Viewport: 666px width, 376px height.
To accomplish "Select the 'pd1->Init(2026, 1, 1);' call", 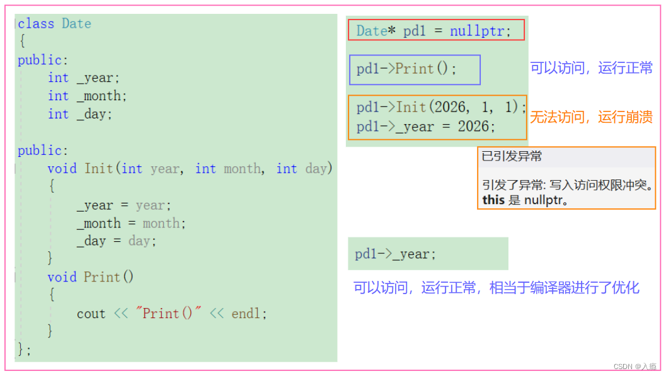I will pos(441,107).
